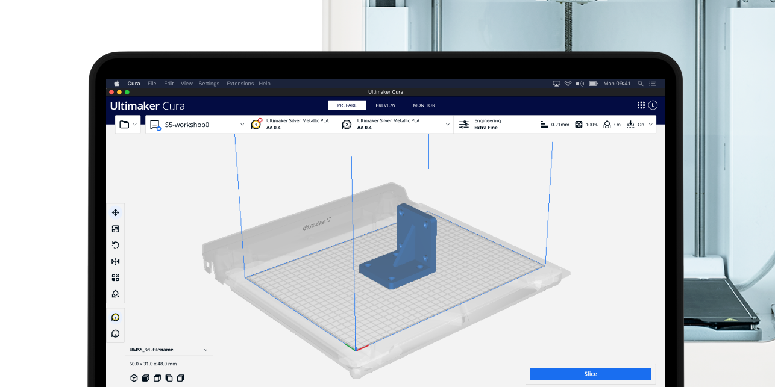
Task: Click the screen mirroring icon in menu bar
Action: click(x=556, y=84)
